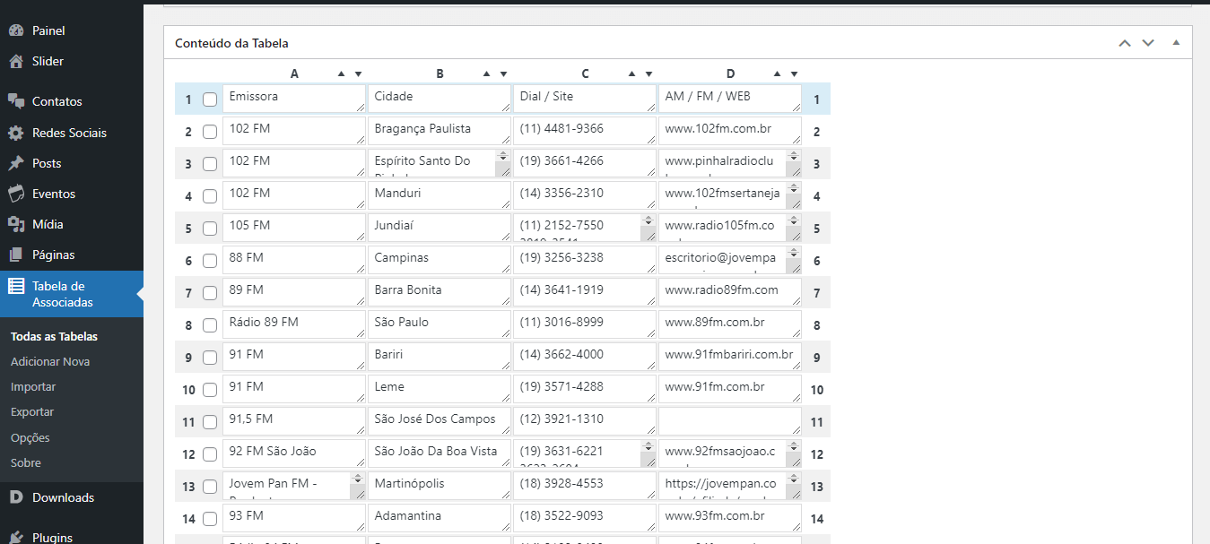Click the São José Dos Campos cell
Viewport: 1210px width, 544px height.
[x=440, y=421]
